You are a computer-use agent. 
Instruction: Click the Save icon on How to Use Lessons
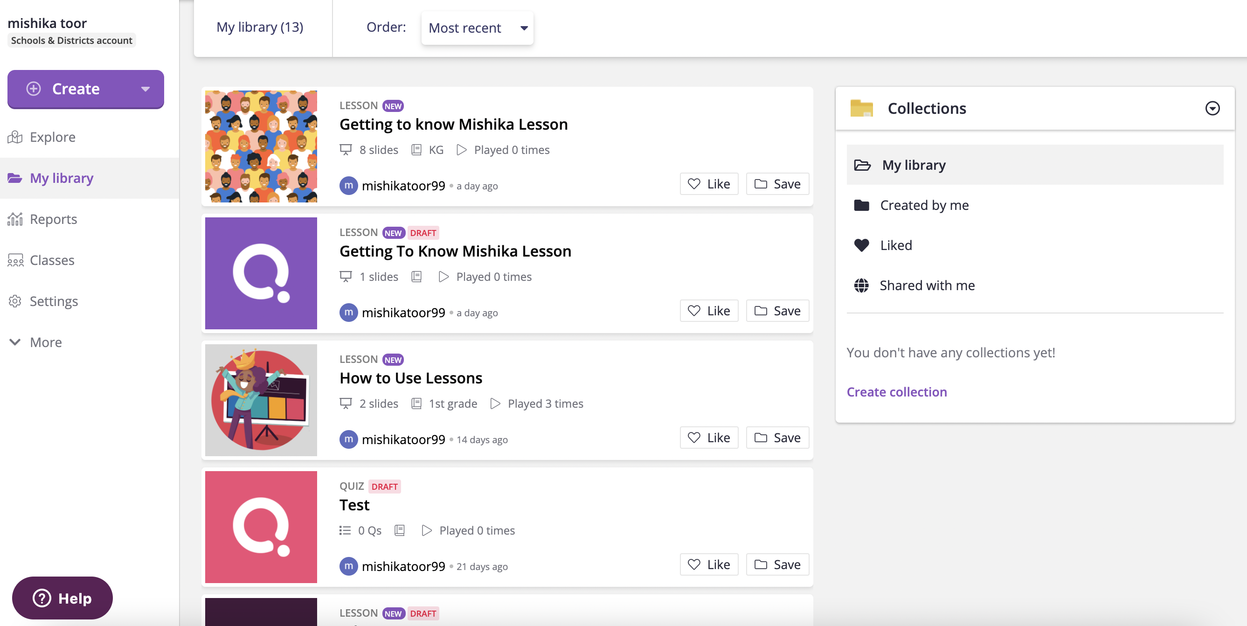779,438
